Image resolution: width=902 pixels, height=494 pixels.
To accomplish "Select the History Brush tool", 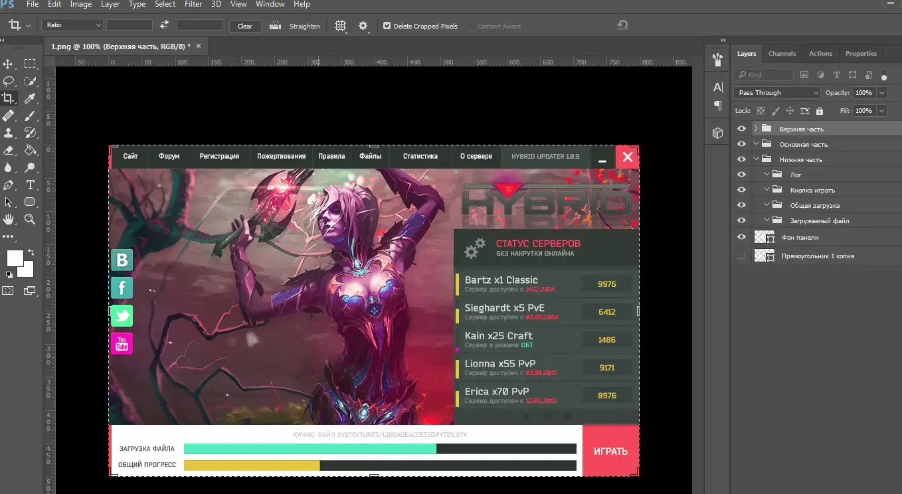I will [30, 133].
